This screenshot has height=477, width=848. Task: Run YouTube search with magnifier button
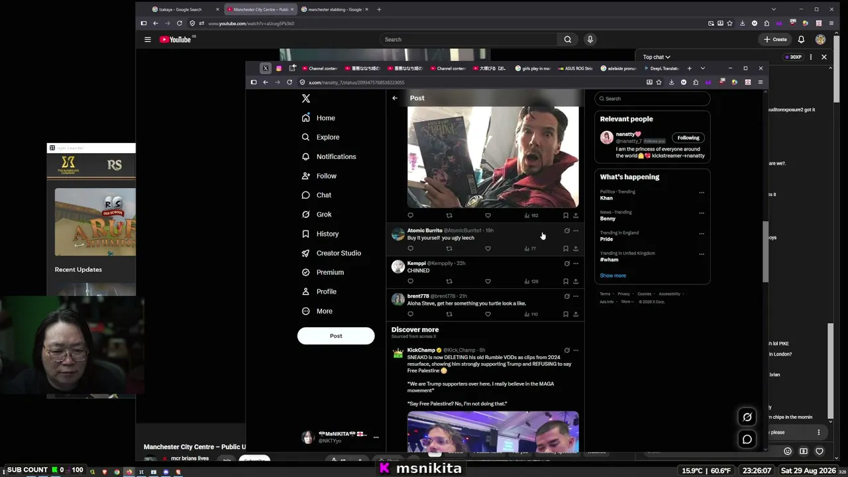pyautogui.click(x=568, y=40)
